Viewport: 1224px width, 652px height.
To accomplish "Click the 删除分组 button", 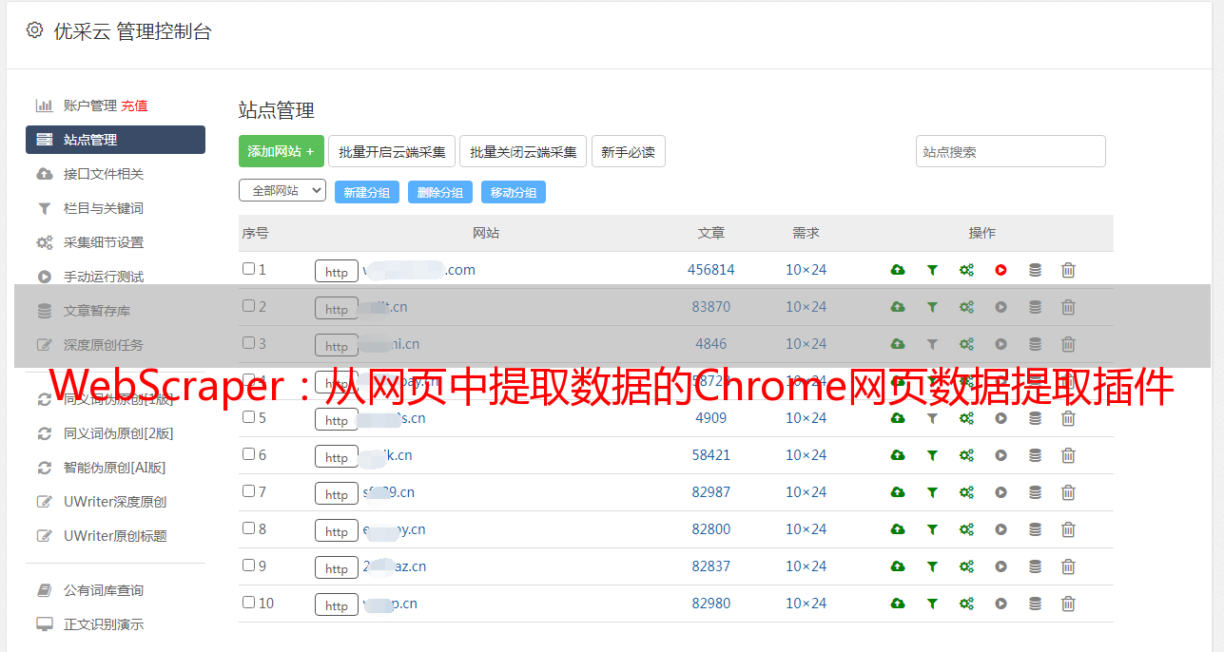I will [x=440, y=192].
